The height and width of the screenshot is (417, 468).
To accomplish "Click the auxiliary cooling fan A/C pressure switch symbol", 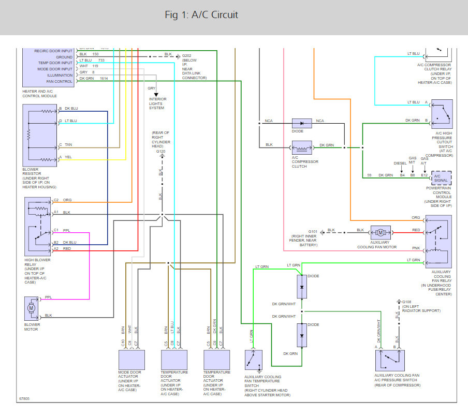I will pyautogui.click(x=390, y=360).
